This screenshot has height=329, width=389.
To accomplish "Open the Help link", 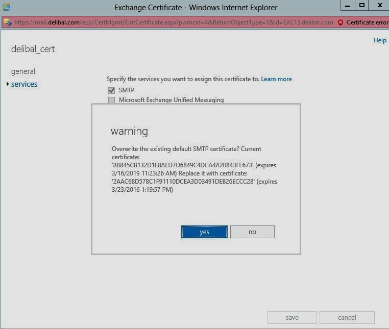I will (380, 40).
